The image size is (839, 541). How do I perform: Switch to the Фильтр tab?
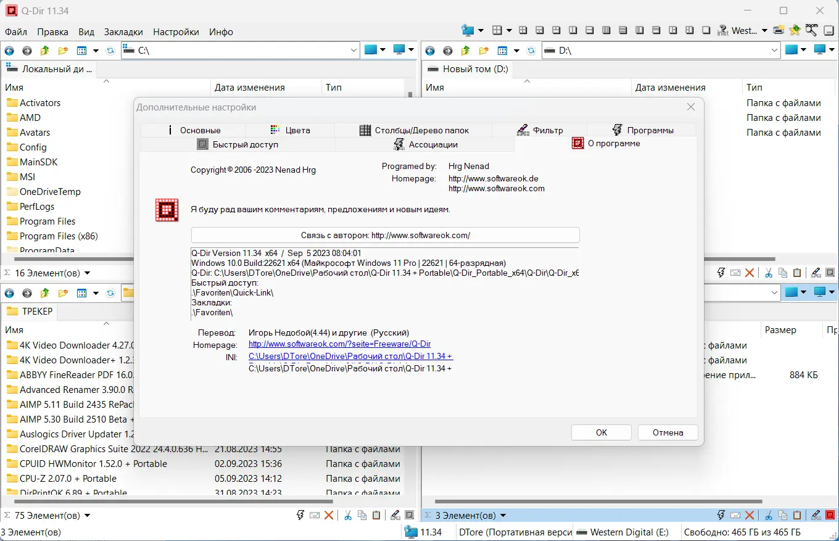pos(540,130)
